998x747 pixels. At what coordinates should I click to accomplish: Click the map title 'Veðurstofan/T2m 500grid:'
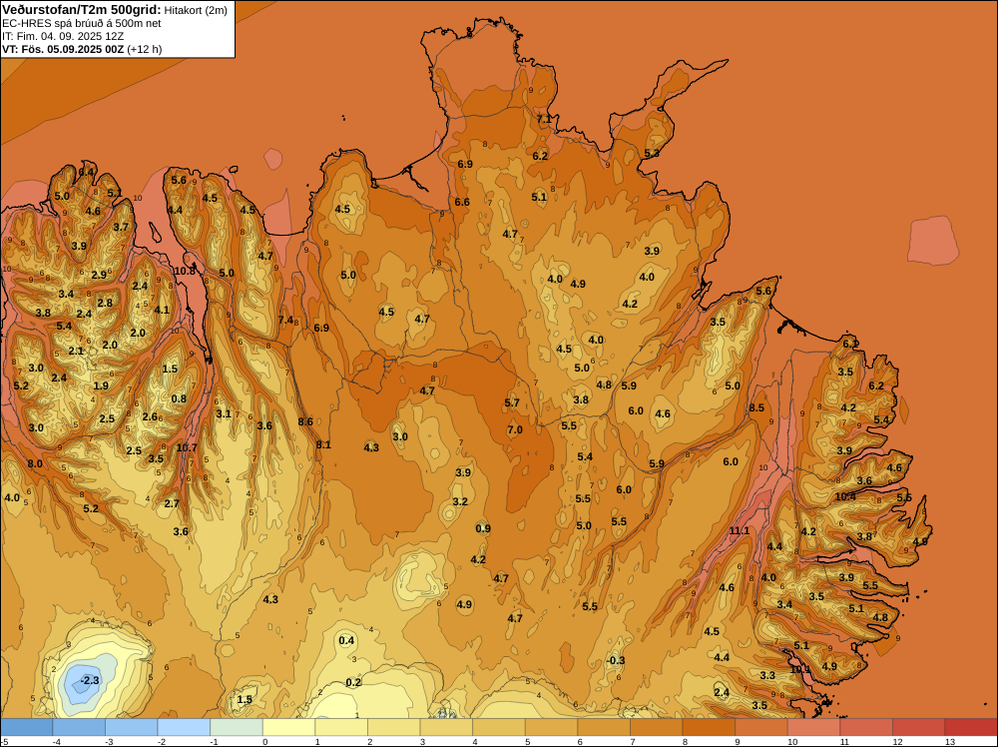pyautogui.click(x=82, y=10)
